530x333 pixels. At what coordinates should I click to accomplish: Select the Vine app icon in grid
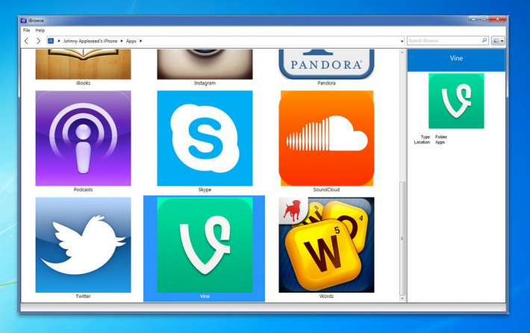[x=205, y=245]
